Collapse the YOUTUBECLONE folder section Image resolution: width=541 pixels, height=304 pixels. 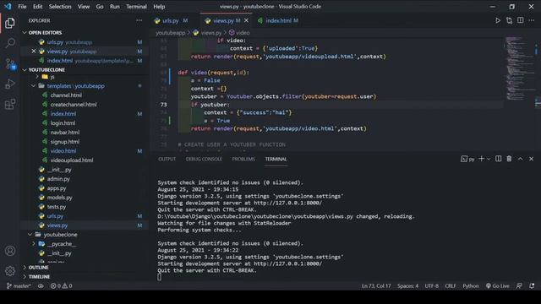point(46,69)
